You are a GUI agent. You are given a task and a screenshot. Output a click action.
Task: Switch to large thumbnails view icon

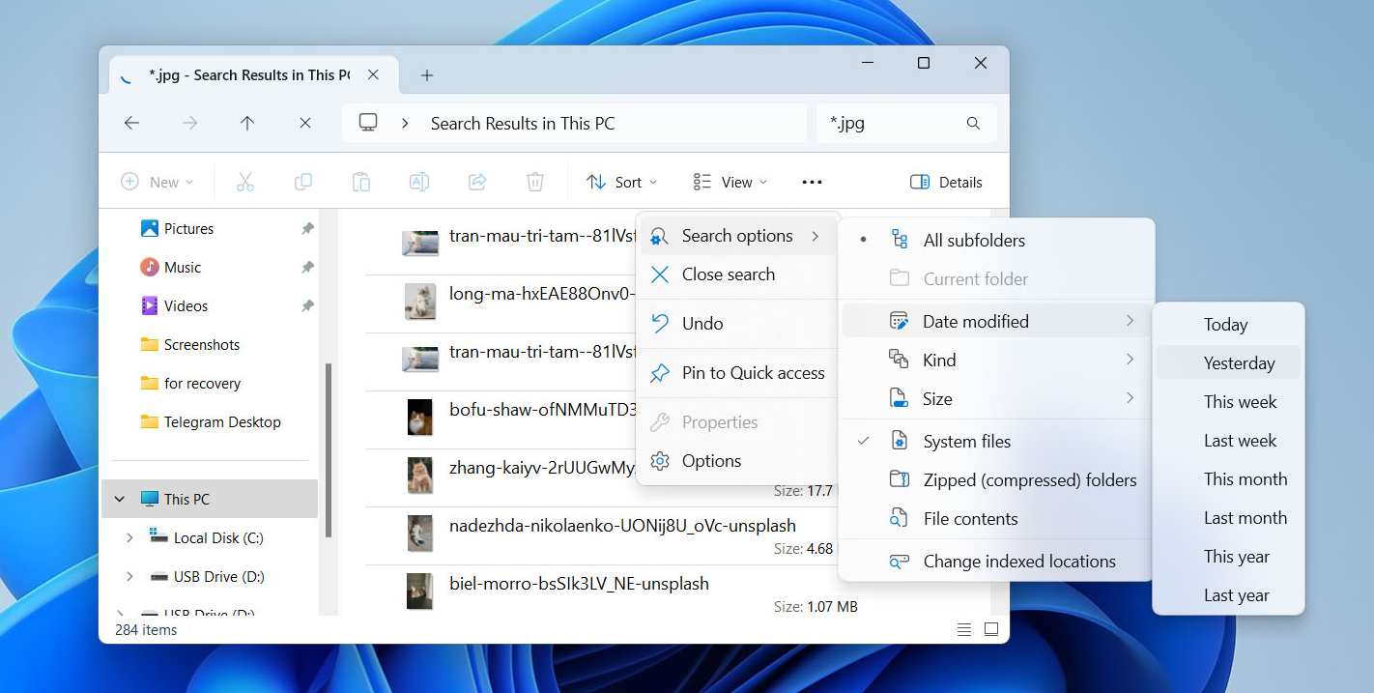point(990,629)
